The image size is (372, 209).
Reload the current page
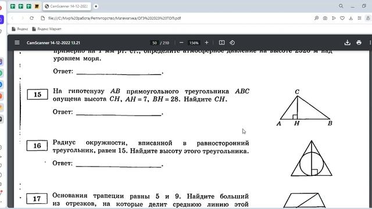pos(31,18)
